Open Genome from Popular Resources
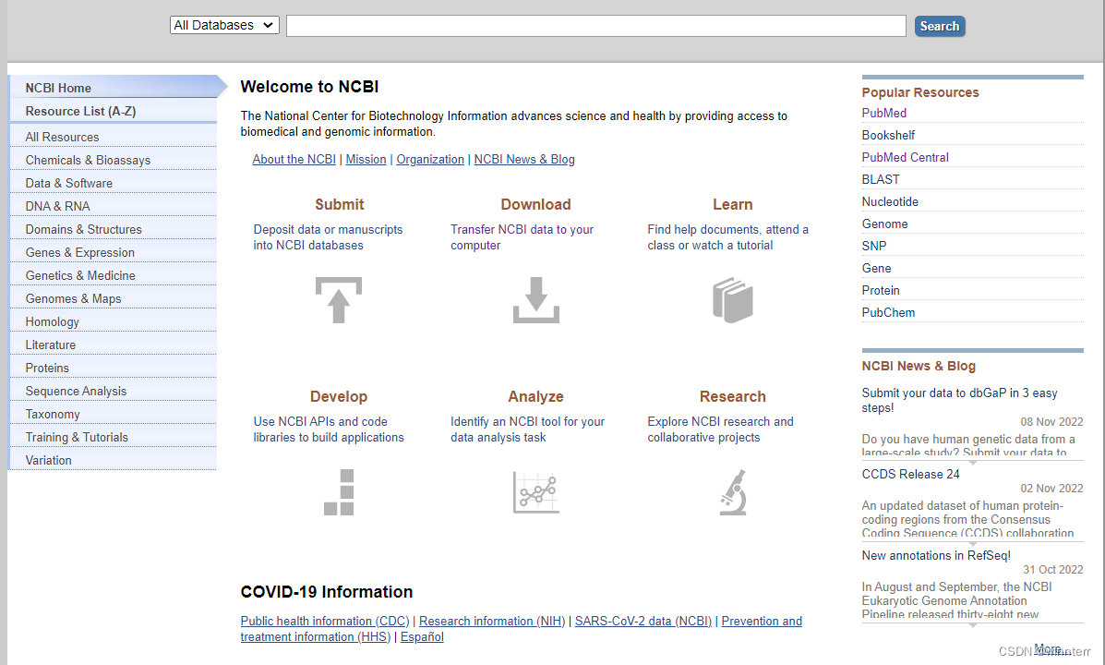The image size is (1105, 665). 884,224
